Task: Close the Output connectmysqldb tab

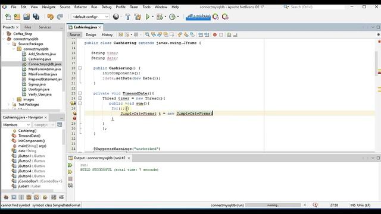Action: tap(129, 158)
